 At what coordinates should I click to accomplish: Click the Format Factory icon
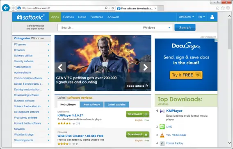pyautogui.click(x=162, y=143)
